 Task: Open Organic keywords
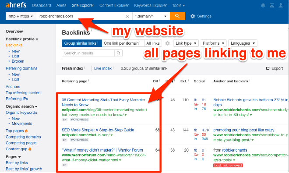21,113
